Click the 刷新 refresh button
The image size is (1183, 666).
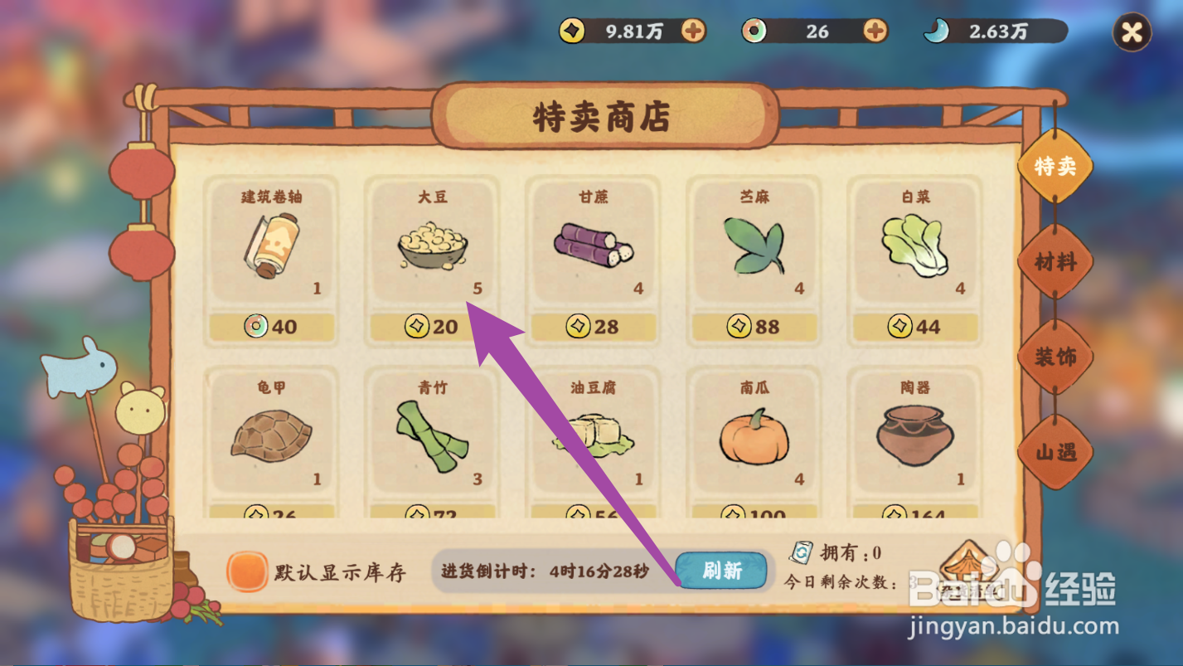[721, 571]
